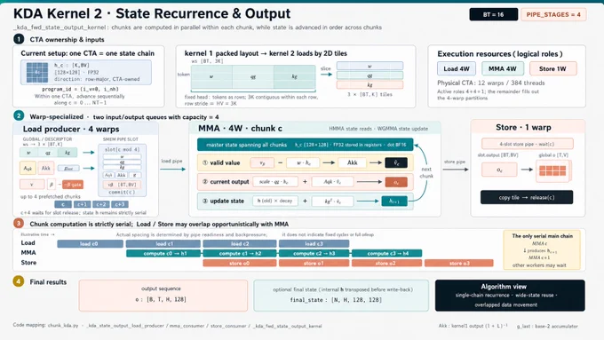Click the v box in Load producer
The height and width of the screenshot is (340, 604).
point(32,185)
